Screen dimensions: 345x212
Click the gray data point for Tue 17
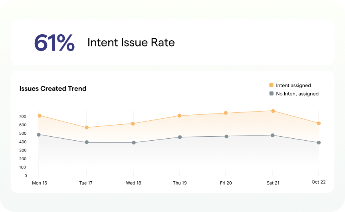point(86,142)
